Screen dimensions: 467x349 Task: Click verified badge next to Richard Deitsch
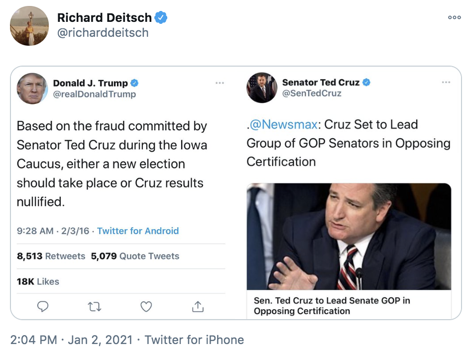pyautogui.click(x=161, y=18)
